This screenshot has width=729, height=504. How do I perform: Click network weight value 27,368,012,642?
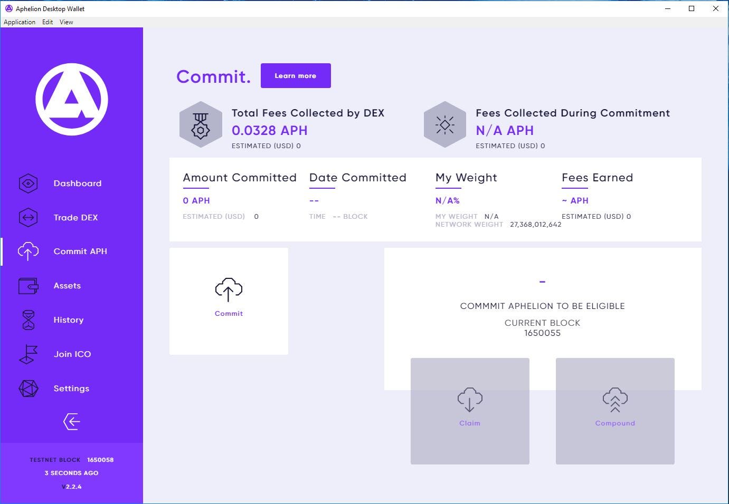[x=536, y=225]
